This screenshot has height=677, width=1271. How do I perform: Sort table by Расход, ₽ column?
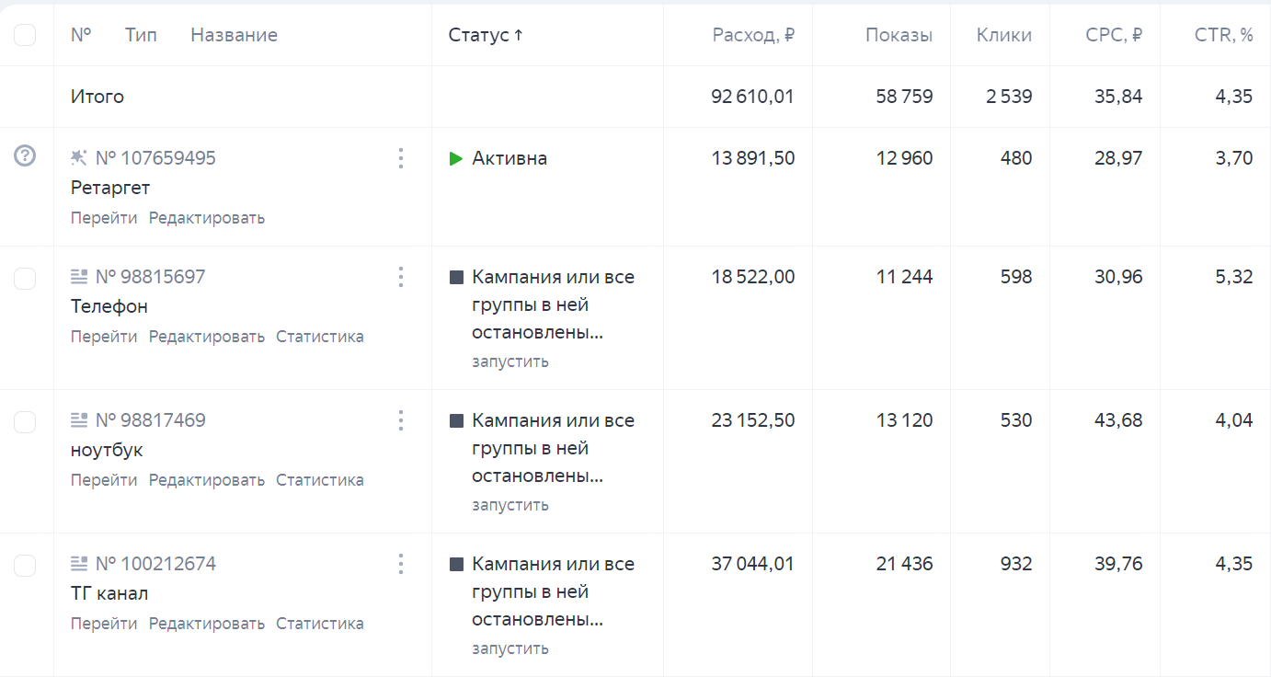coord(753,35)
